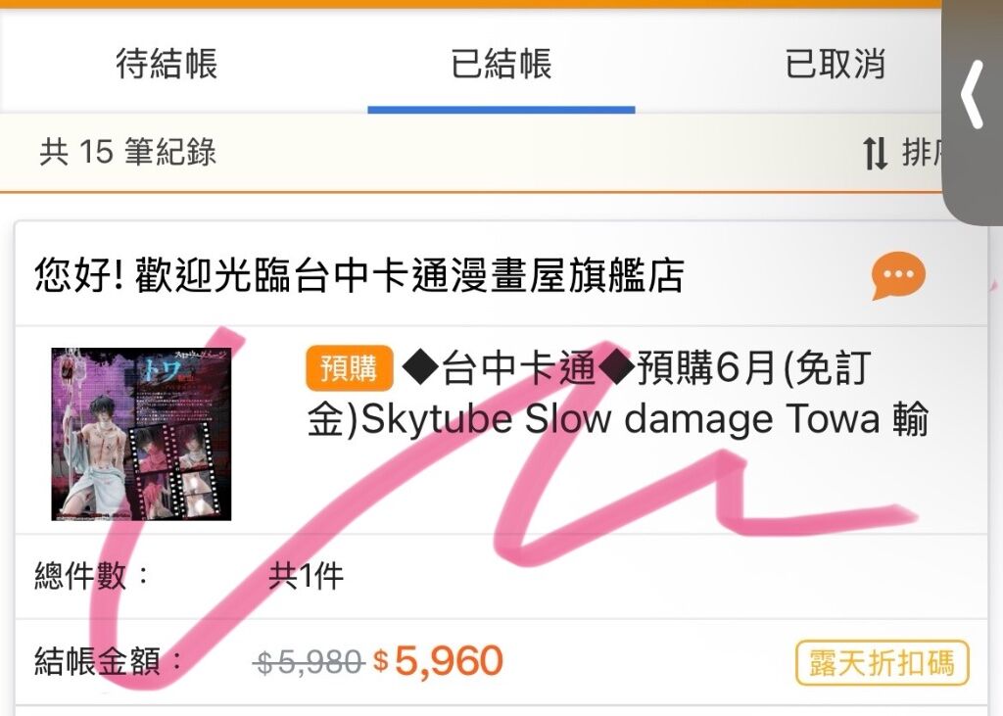This screenshot has width=1003, height=716.
Task: Click the $5,960 checkout amount
Action: coord(438,661)
